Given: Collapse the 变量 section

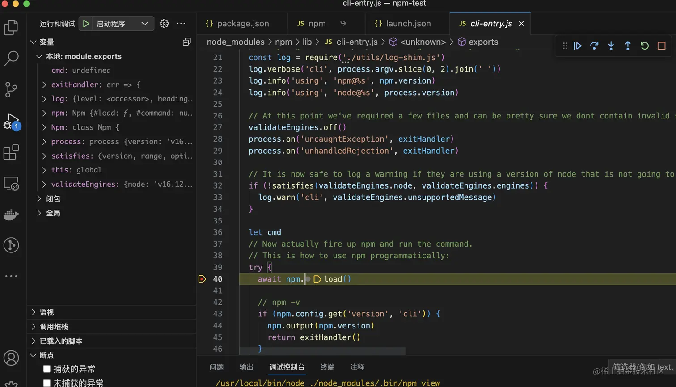Looking at the screenshot, I should coord(33,42).
